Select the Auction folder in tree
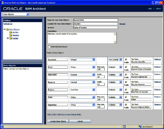Image resolution: width=164 pixels, height=129 pixels. coord(15,32)
